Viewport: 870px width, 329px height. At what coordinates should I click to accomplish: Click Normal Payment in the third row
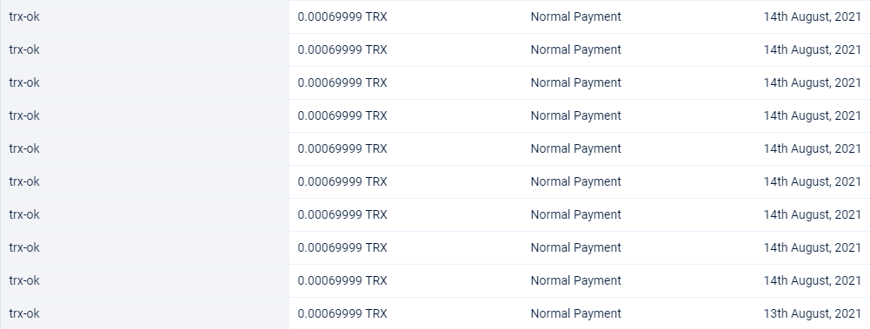pyautogui.click(x=576, y=82)
